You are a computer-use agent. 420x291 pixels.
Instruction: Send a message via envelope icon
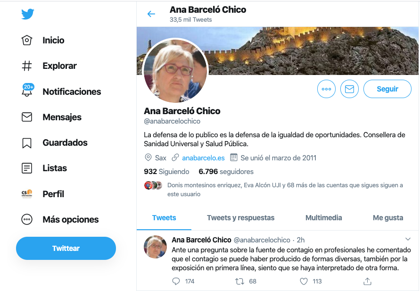click(349, 89)
